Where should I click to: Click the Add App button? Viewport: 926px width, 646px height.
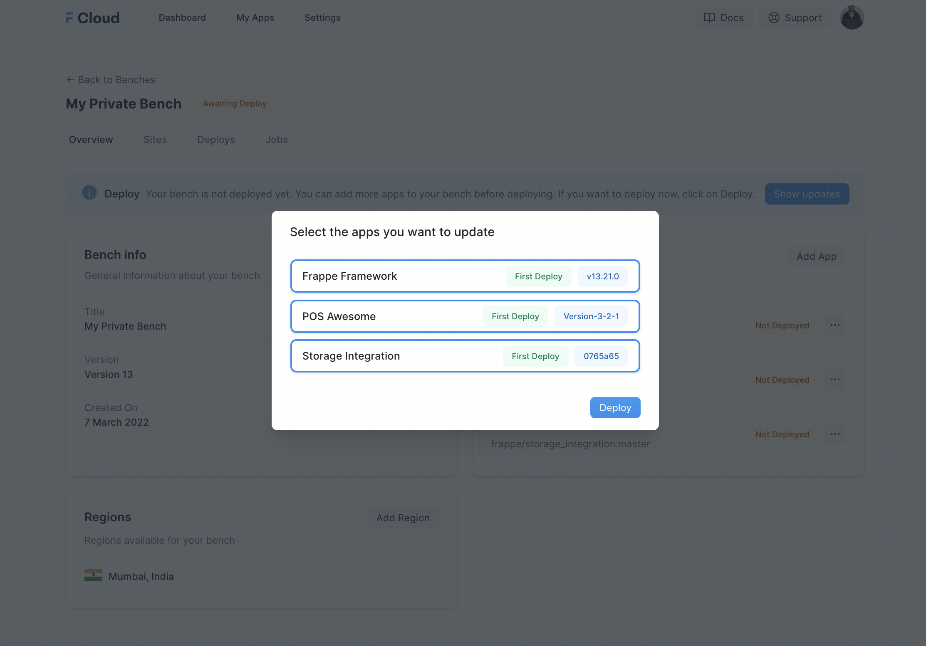tap(816, 256)
